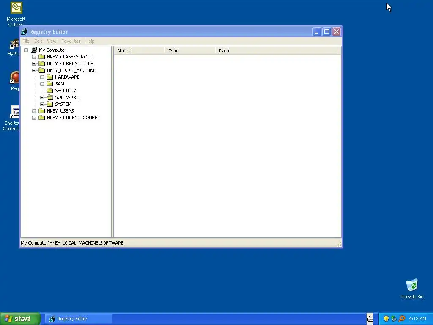
Task: Click the SYSTEM folder icon
Action: 50,104
